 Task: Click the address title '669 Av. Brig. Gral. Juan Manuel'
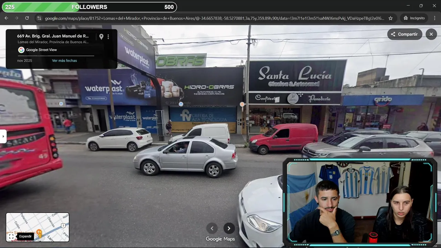click(53, 36)
